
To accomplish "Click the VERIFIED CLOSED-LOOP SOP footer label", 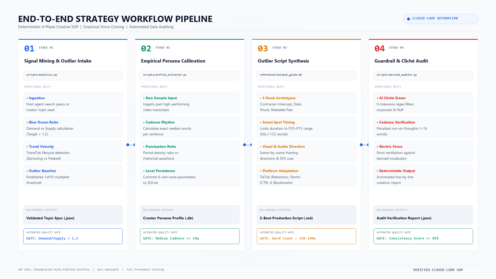I will pos(438,270).
